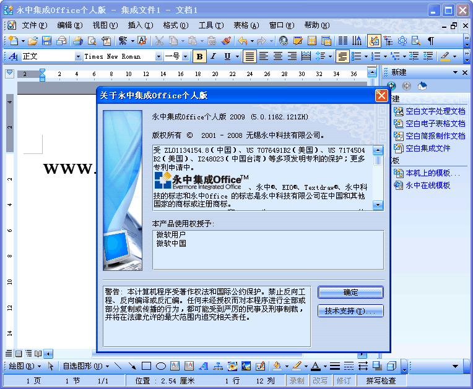Toggle center alignment button
This screenshot has width=473, height=389.
(x=278, y=56)
